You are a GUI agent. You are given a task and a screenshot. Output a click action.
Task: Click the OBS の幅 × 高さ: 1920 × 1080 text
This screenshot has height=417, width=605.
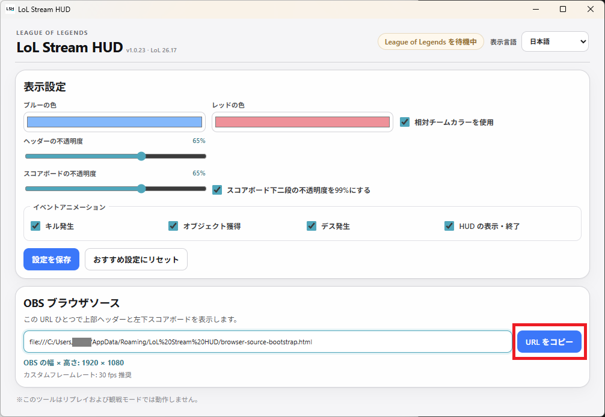click(74, 363)
